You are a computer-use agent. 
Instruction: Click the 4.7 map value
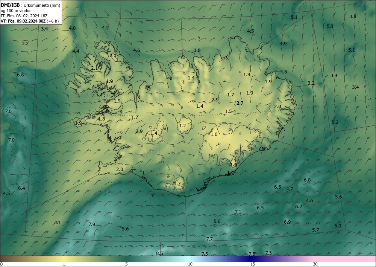click(290, 189)
